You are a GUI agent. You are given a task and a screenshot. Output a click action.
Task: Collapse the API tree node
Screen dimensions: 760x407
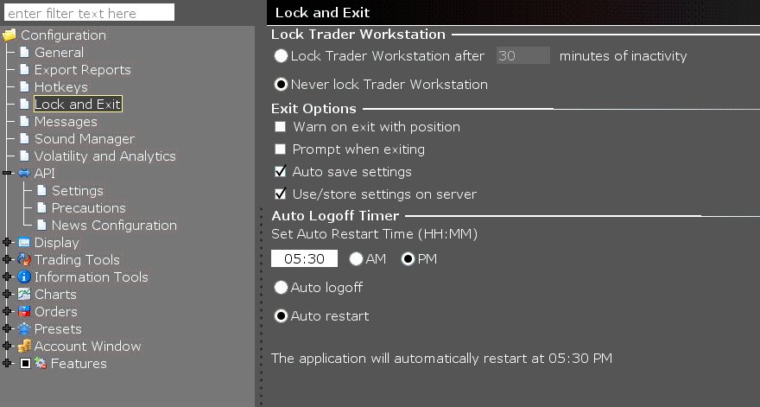(x=7, y=173)
